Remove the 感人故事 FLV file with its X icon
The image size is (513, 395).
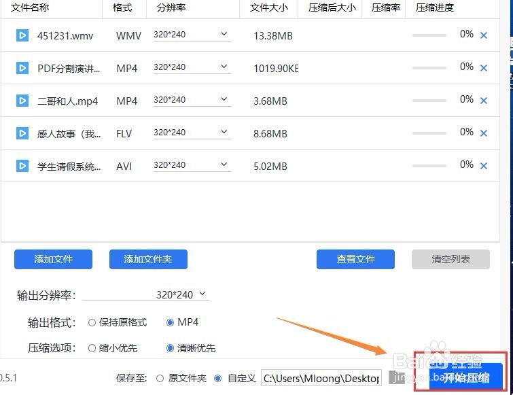(484, 133)
